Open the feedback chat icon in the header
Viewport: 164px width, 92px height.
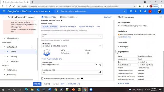[x=131, y=11]
